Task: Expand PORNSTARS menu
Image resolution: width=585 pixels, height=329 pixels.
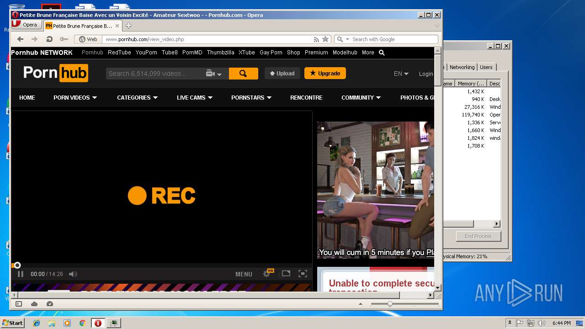Action: tap(251, 97)
